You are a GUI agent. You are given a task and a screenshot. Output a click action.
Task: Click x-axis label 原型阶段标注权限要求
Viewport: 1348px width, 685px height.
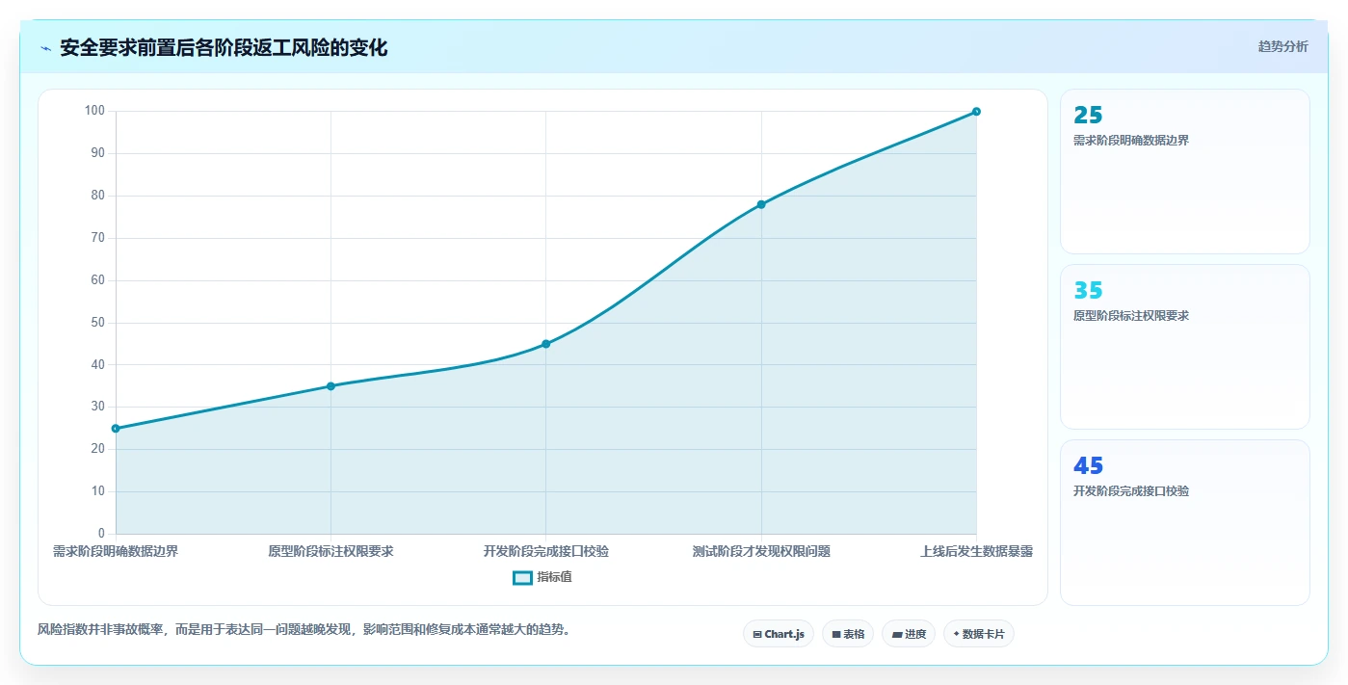pyautogui.click(x=330, y=552)
